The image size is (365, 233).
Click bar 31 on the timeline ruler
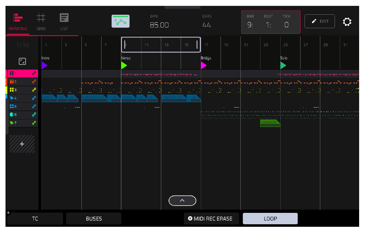pyautogui.click(x=345, y=45)
